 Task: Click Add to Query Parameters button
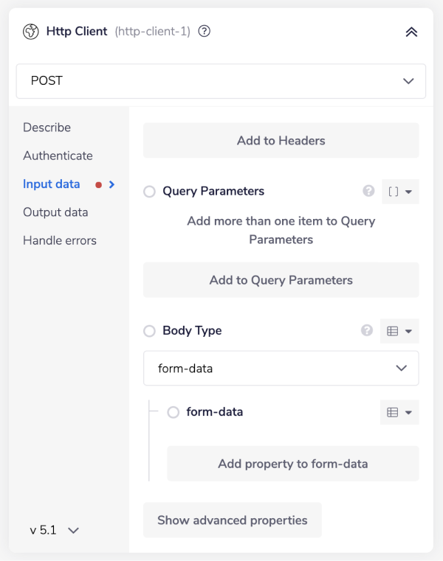281,280
